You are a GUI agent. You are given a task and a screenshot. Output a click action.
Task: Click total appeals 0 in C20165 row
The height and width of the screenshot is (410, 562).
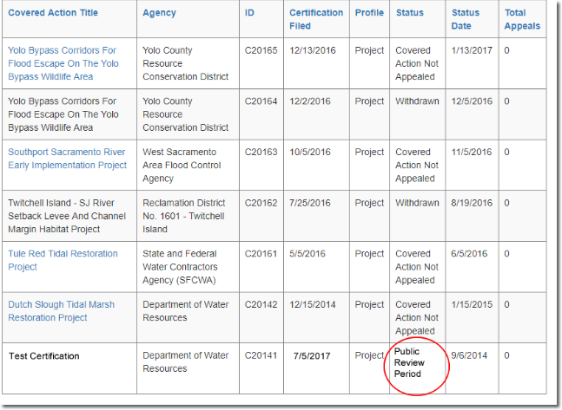[x=506, y=50]
